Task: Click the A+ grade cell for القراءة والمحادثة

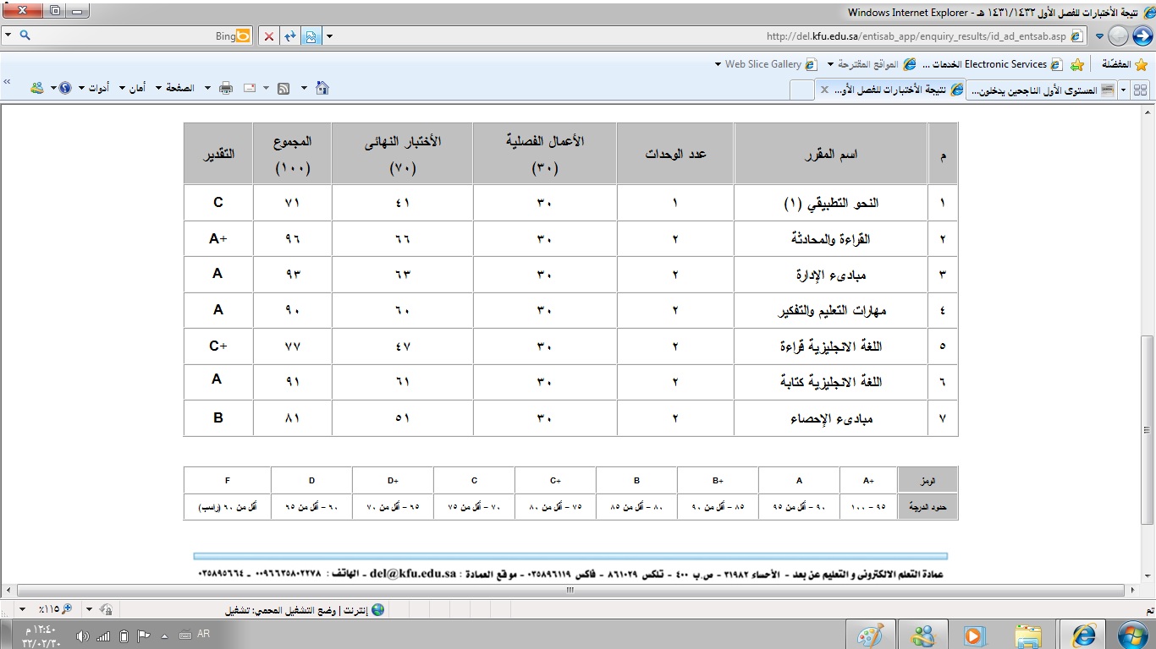Action: tap(218, 238)
